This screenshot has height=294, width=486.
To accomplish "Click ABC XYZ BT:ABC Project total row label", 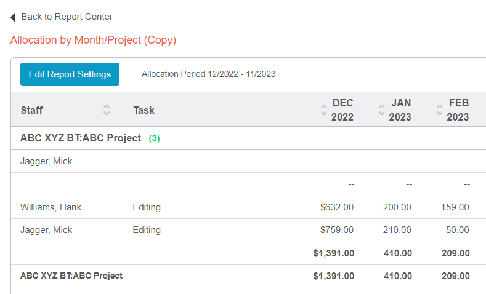I will click(x=71, y=276).
